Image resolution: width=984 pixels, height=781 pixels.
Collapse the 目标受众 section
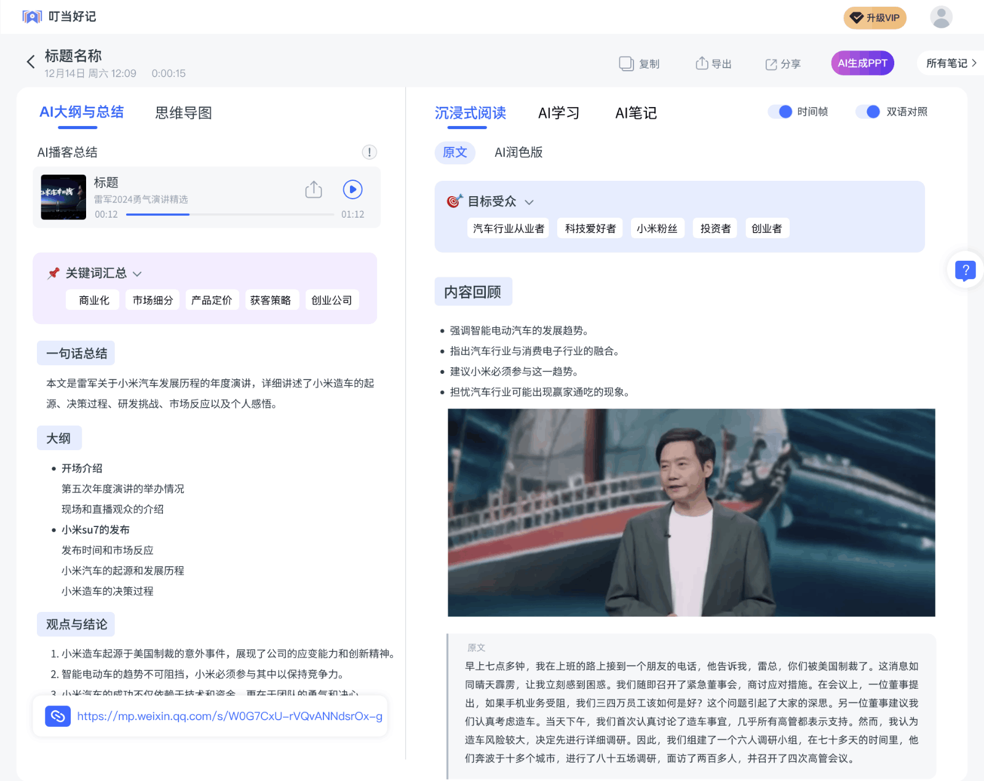pos(529,202)
